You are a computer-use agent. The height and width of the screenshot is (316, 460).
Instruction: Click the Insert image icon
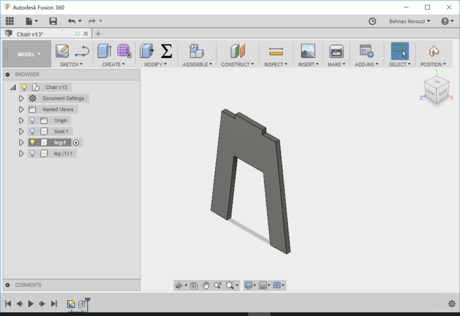point(308,51)
